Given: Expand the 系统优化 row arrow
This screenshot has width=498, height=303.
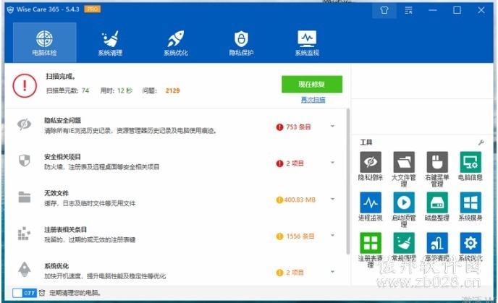Looking at the screenshot, I should click(332, 272).
